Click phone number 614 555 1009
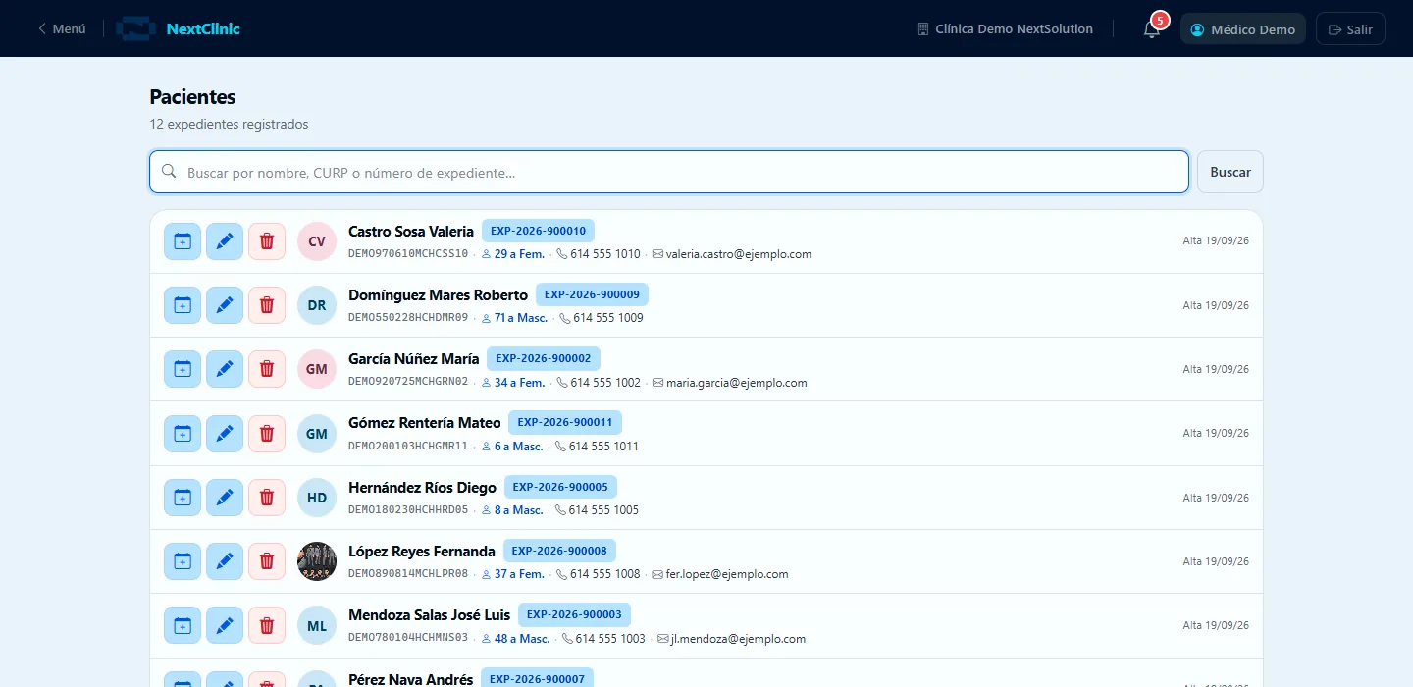Screen dimensions: 1413x687 tap(608, 318)
